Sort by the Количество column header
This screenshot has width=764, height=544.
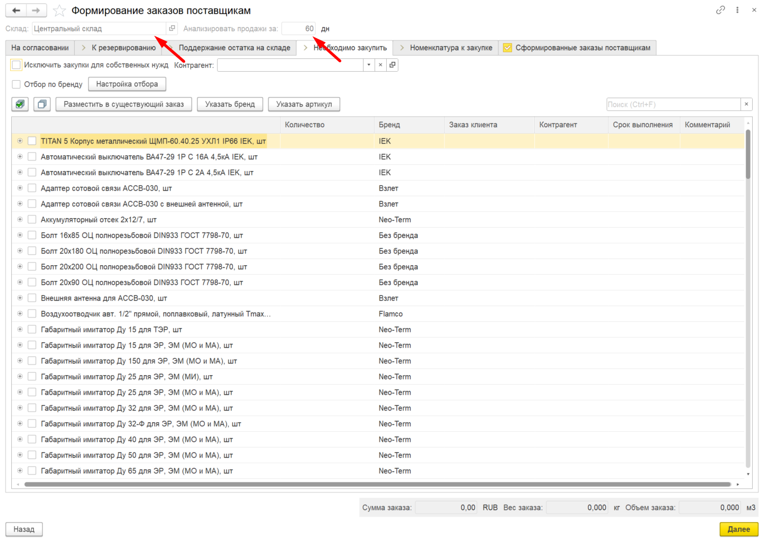coord(327,125)
